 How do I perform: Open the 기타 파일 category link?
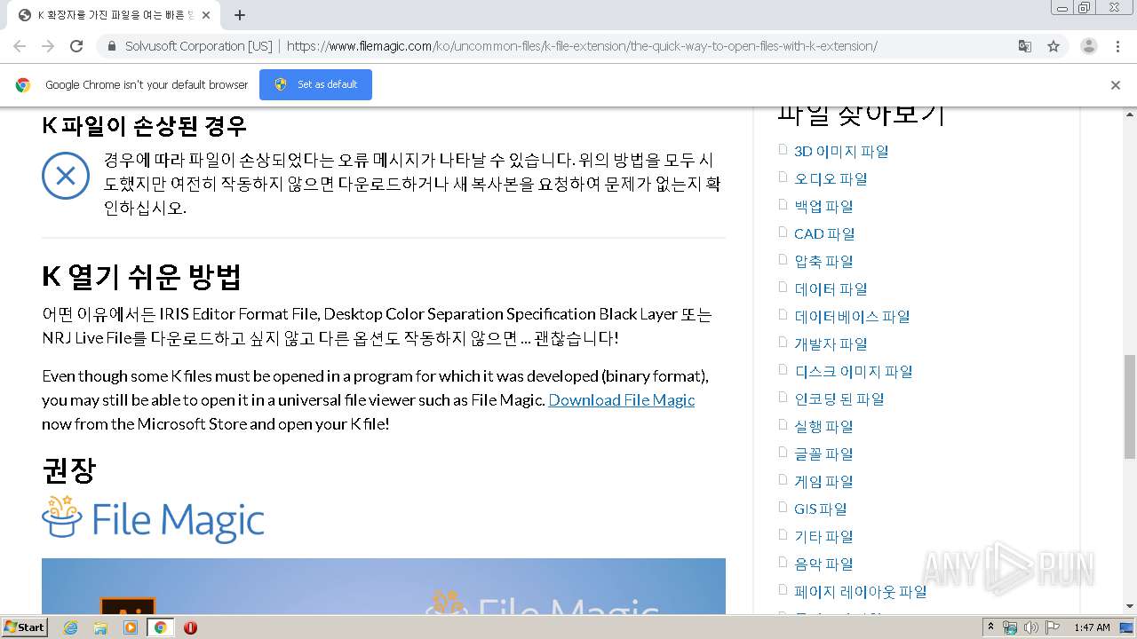coord(823,536)
